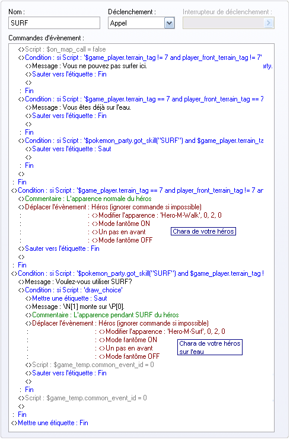Image resolution: width=290 pixels, height=440 pixels.
Task: Select the 'Hero-M-Surf' appearance change line
Action: pyautogui.click(x=162, y=331)
